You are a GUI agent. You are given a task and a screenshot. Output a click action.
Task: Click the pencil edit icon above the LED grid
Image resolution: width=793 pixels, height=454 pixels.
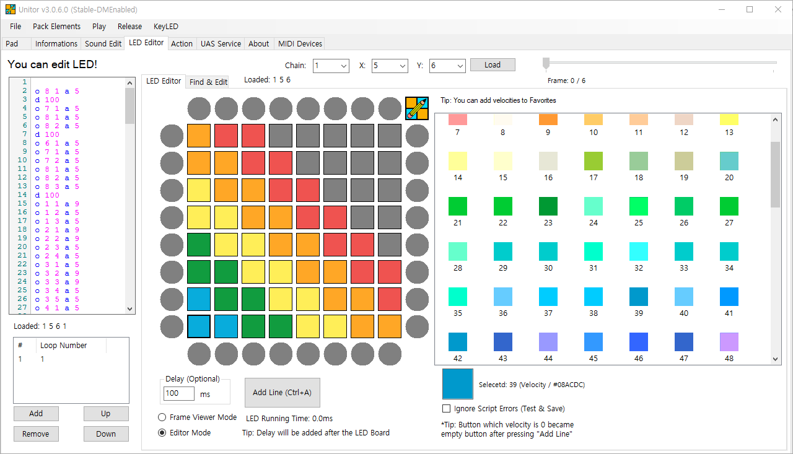click(x=417, y=108)
